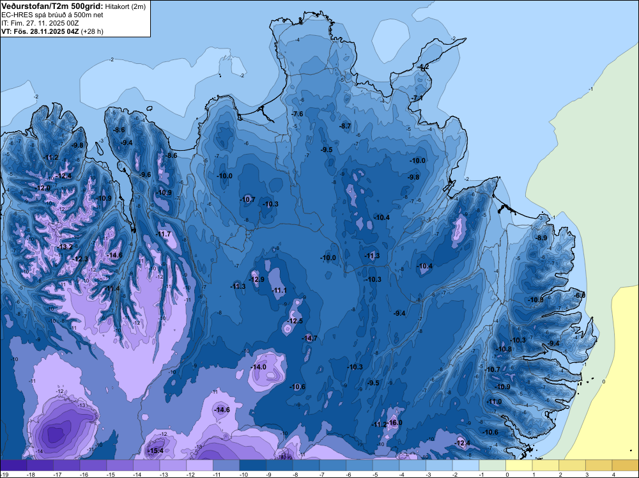Select the -15.4 temperature value
639x478 pixels.
pyautogui.click(x=156, y=451)
